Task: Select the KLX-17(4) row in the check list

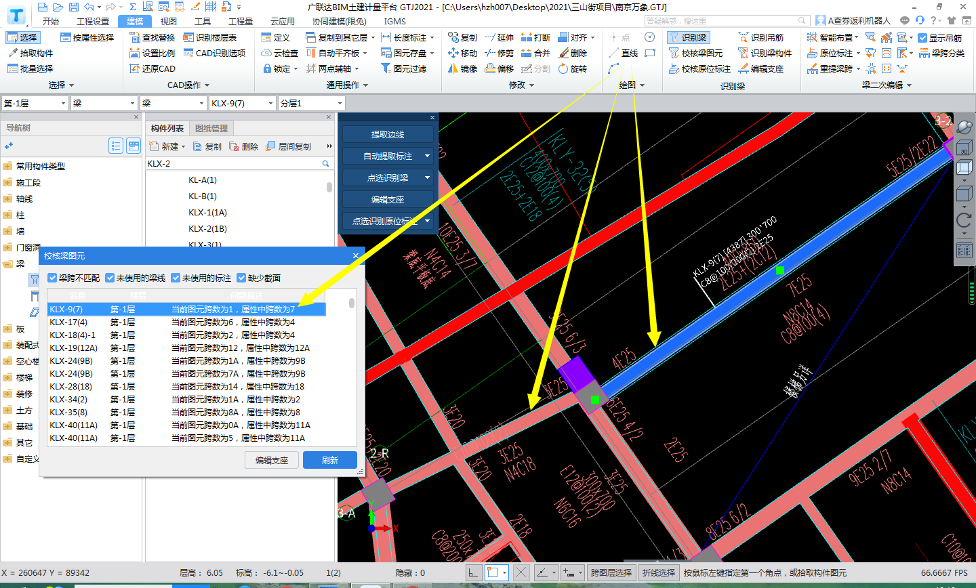Action: click(x=186, y=322)
